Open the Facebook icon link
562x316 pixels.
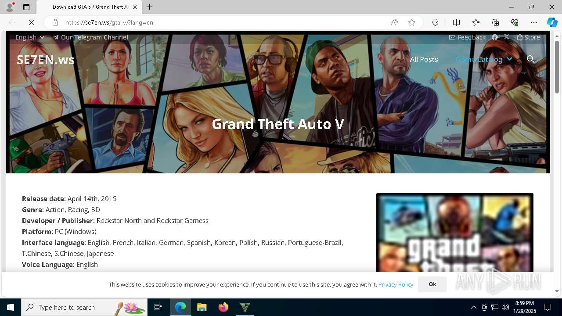pos(495,37)
